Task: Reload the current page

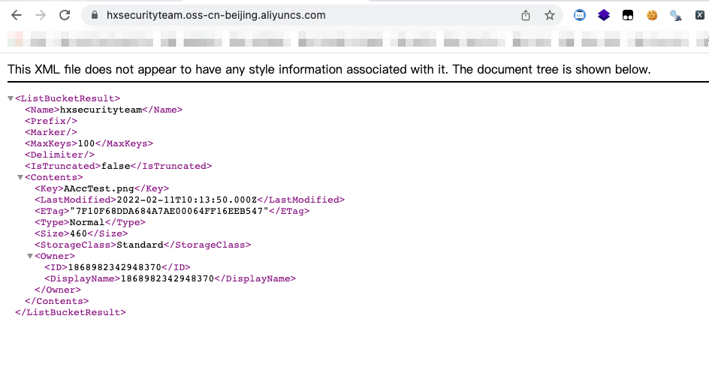Action: (65, 15)
